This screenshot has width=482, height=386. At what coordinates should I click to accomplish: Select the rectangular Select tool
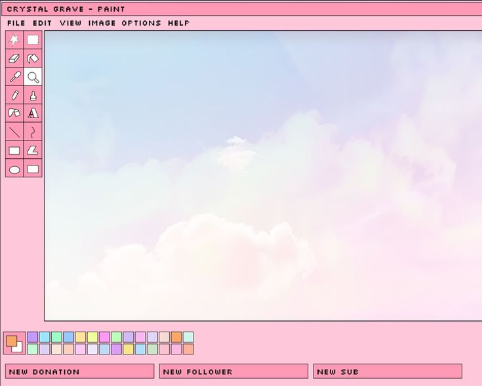tap(33, 40)
